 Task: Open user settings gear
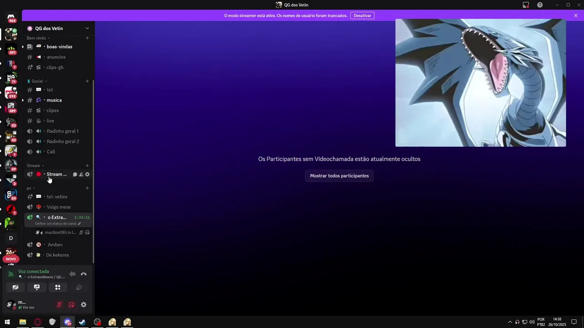tap(83, 305)
